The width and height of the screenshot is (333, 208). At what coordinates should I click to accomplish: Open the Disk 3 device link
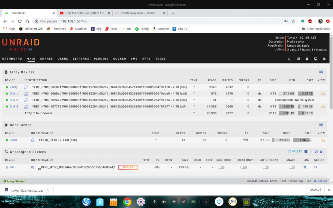point(14,106)
